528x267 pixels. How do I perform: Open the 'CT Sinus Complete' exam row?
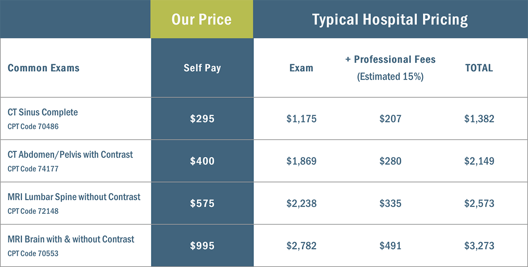point(43,112)
